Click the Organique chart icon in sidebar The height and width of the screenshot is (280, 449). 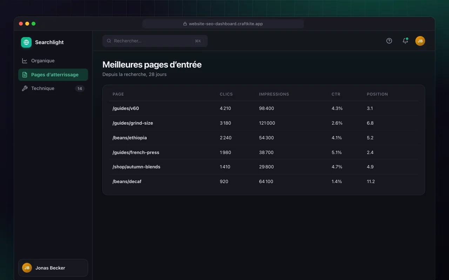click(x=25, y=61)
